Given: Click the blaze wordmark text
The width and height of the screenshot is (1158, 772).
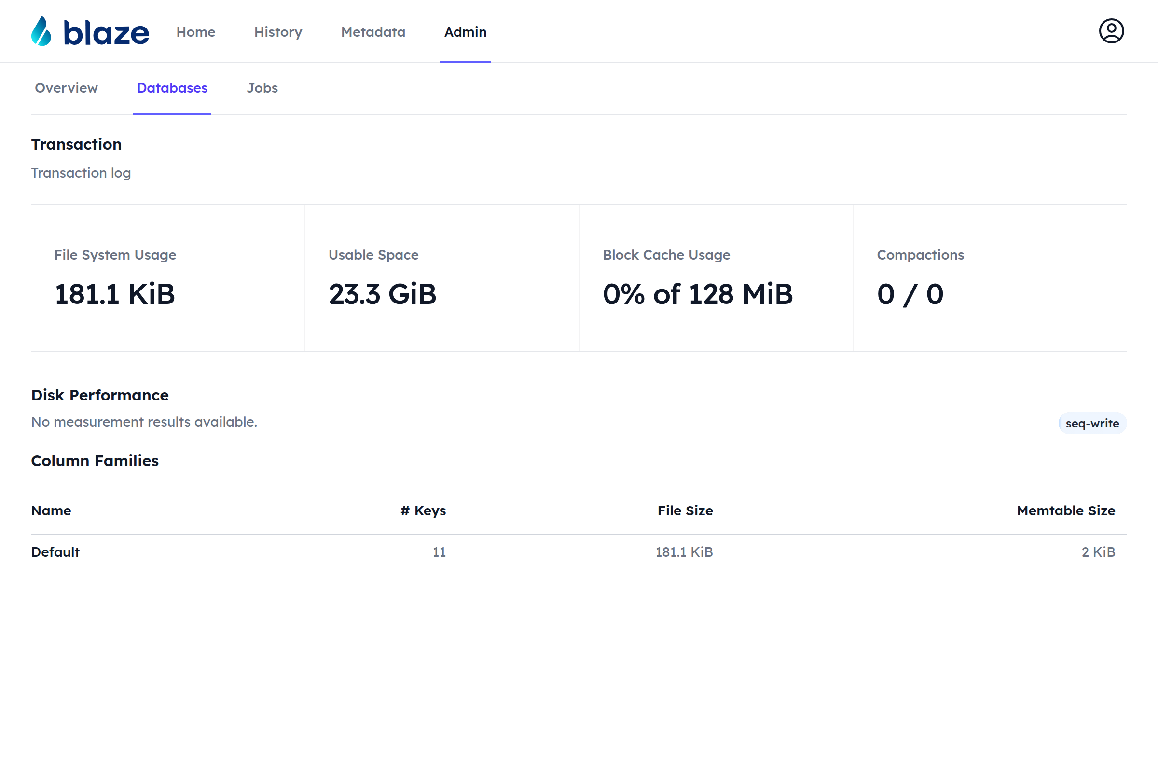Looking at the screenshot, I should pyautogui.click(x=106, y=32).
